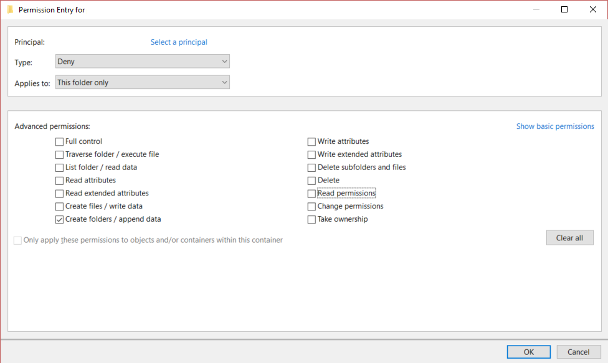Select Create files / write data checkbox
Screen dimensions: 608x363
[59, 207]
